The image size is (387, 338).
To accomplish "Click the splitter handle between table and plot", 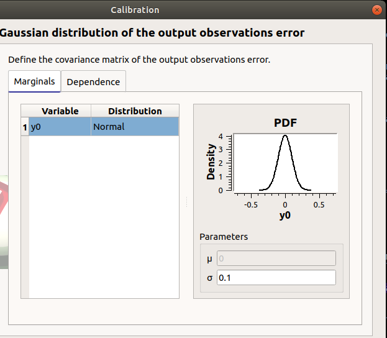I will tap(186, 201).
